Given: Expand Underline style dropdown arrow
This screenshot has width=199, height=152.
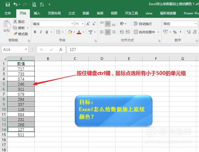Looking at the screenshot, I should pos(51,32).
